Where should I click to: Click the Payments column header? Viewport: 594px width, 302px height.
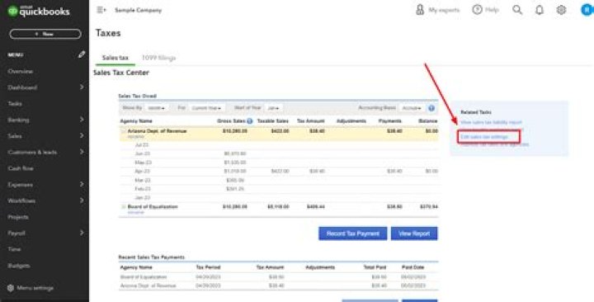(x=389, y=121)
